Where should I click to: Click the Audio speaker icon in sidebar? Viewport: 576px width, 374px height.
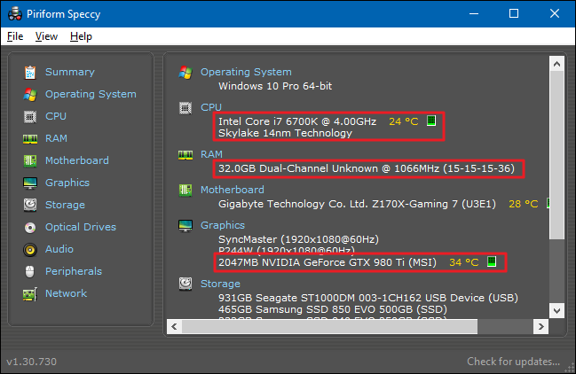click(30, 250)
